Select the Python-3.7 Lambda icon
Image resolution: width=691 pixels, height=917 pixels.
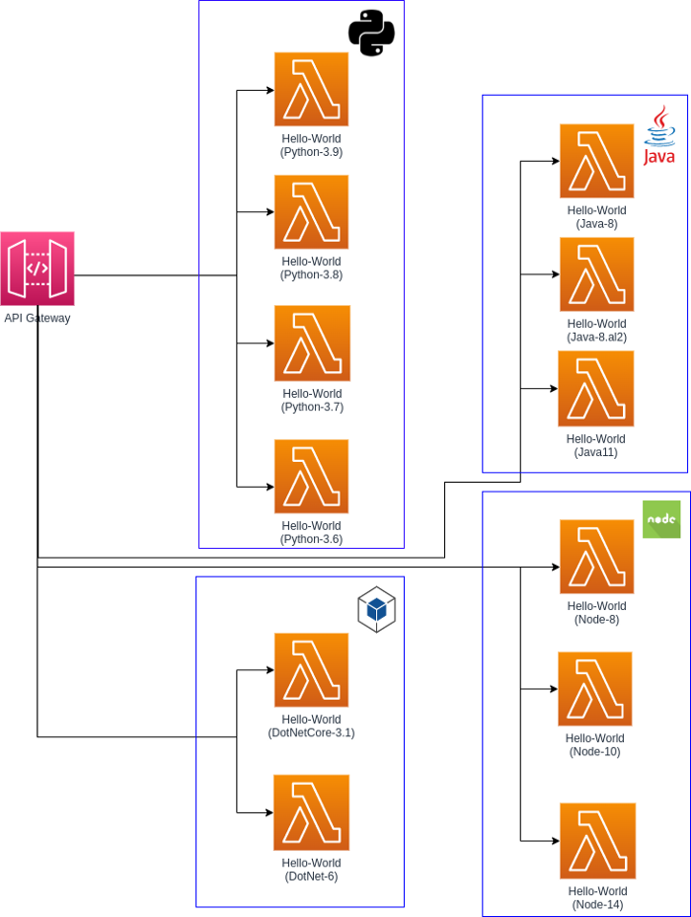(313, 344)
